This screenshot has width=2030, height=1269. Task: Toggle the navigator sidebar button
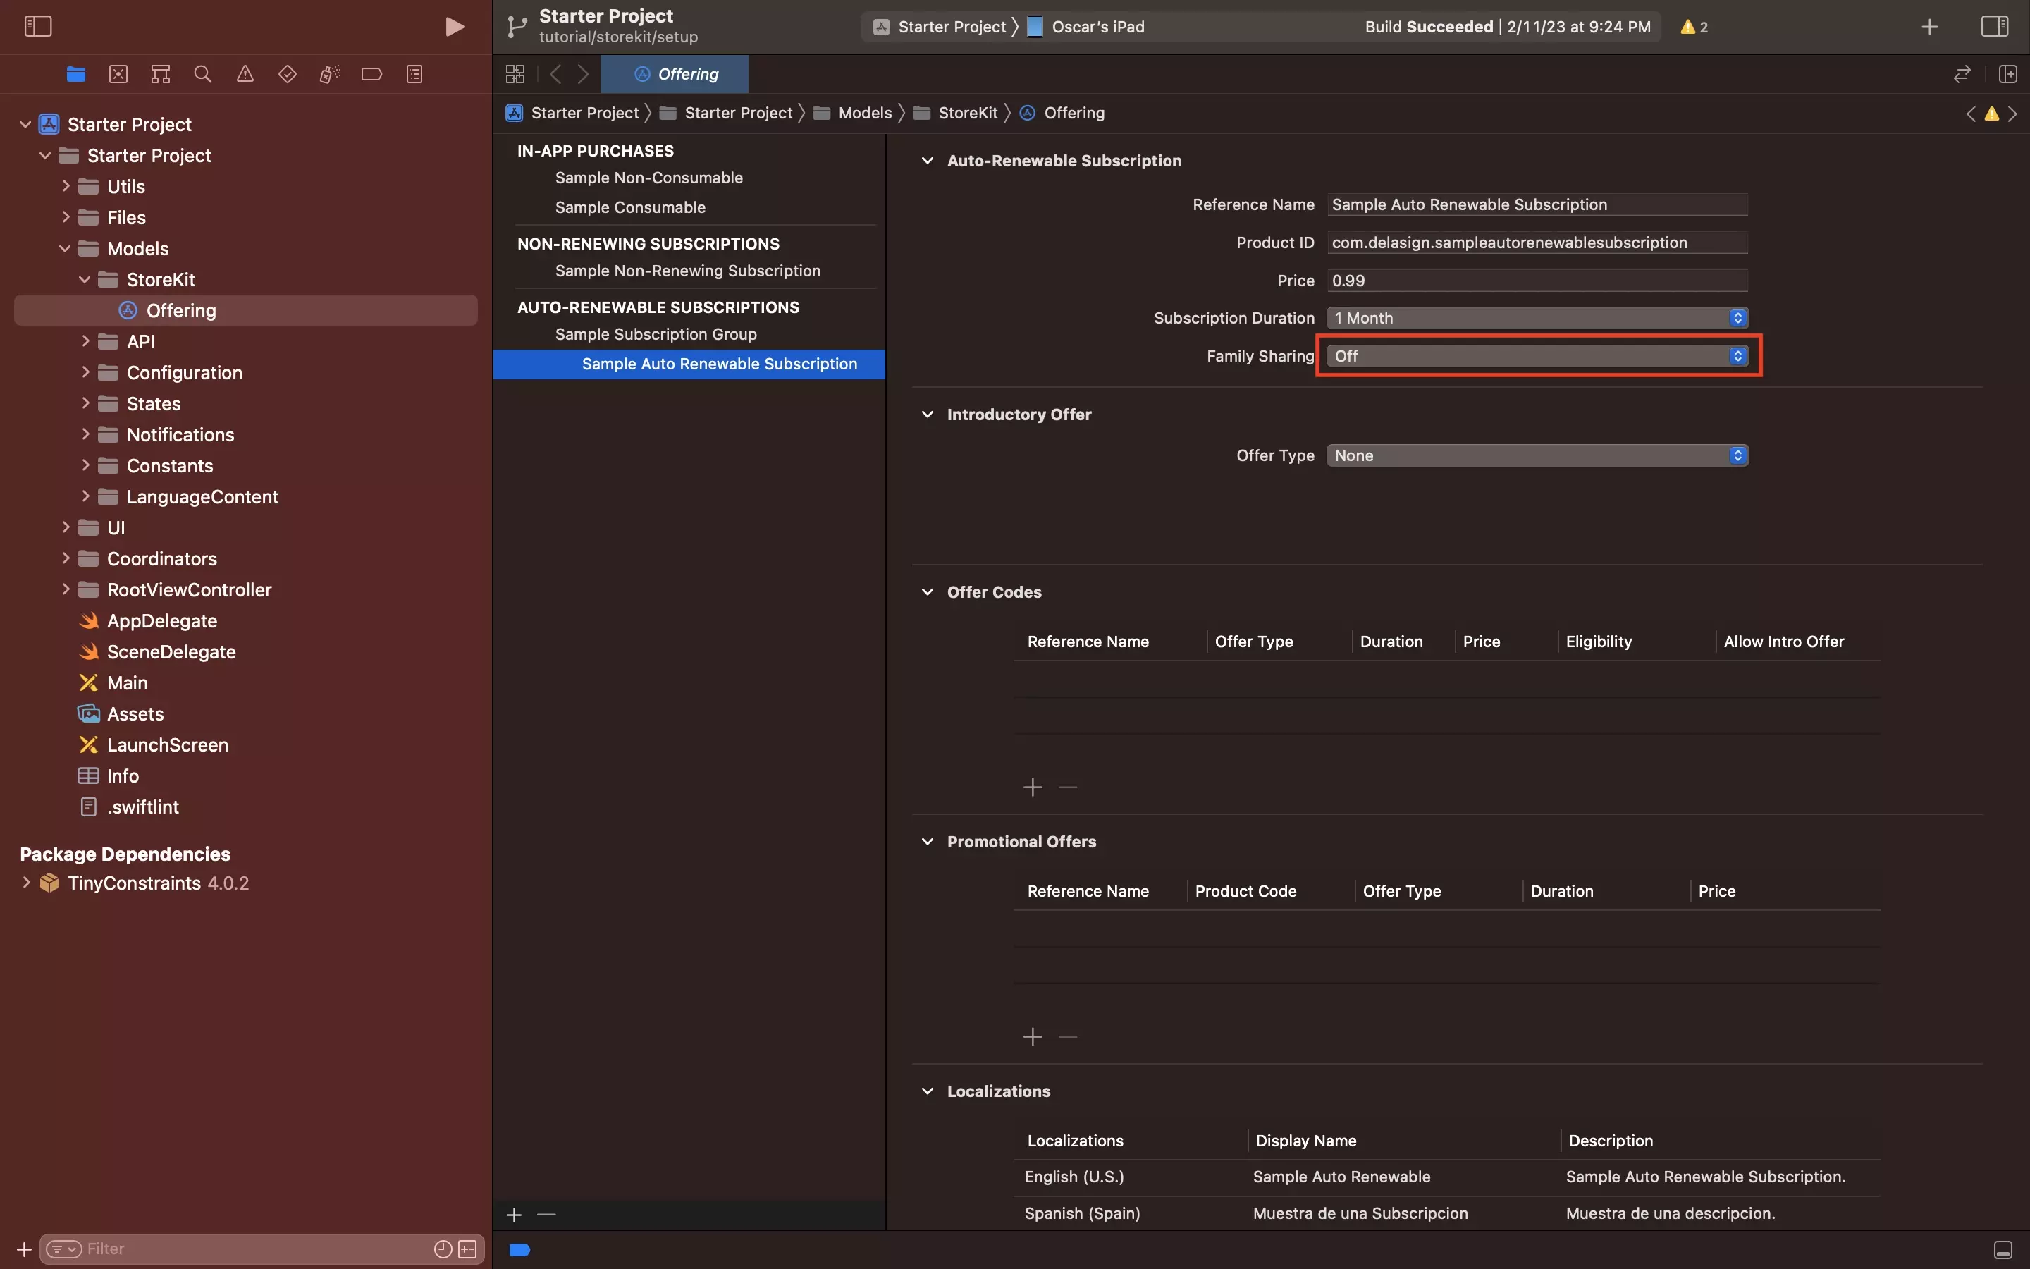pos(38,26)
